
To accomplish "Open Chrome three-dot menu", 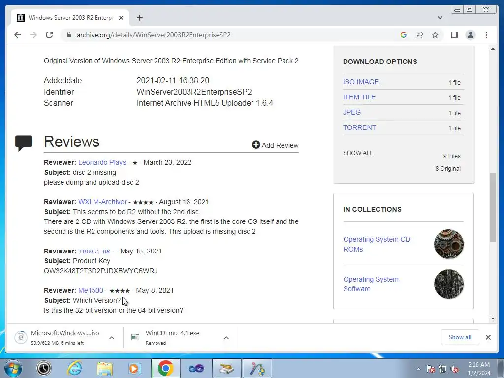I will [x=486, y=35].
